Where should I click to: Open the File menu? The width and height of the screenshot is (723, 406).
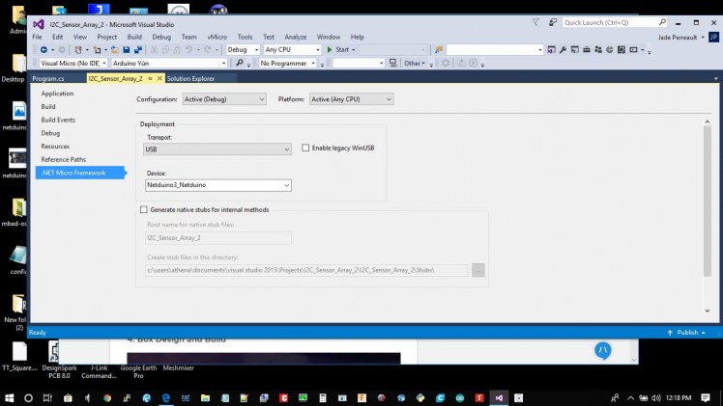(x=37, y=37)
